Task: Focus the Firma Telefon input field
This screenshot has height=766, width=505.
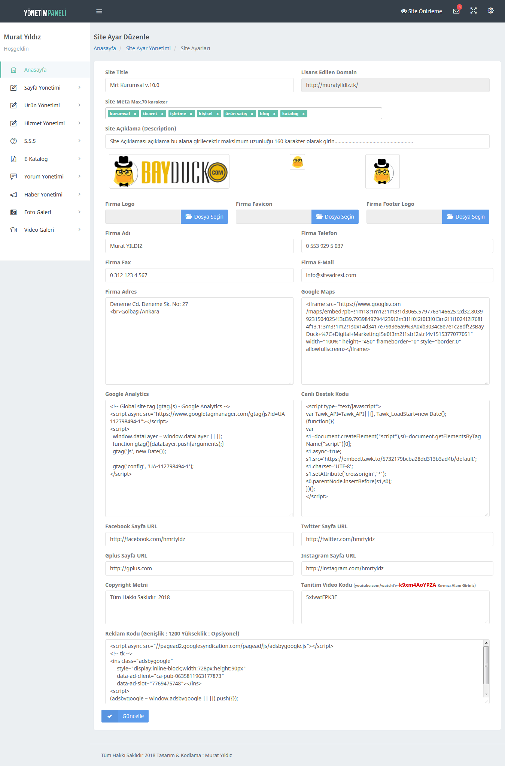Action: pos(397,246)
